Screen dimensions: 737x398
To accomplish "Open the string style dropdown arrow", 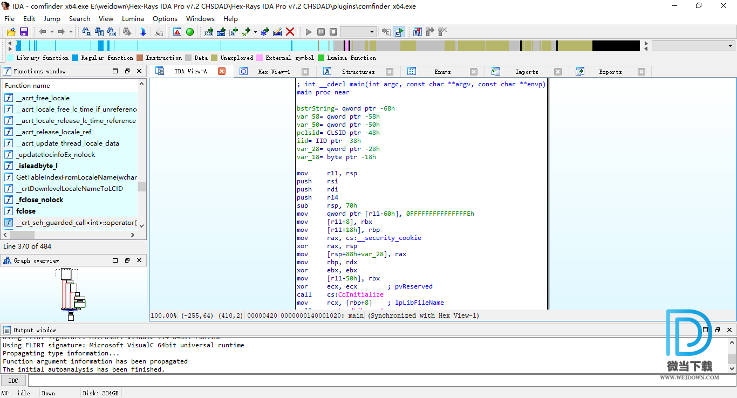I will [255, 32].
